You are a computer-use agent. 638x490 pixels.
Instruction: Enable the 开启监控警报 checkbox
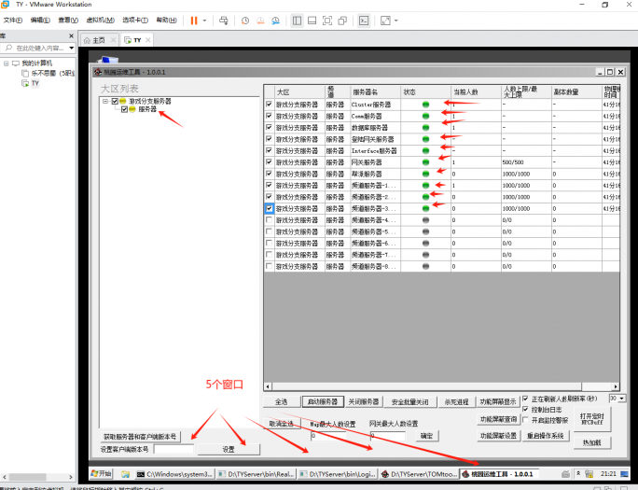click(526, 419)
